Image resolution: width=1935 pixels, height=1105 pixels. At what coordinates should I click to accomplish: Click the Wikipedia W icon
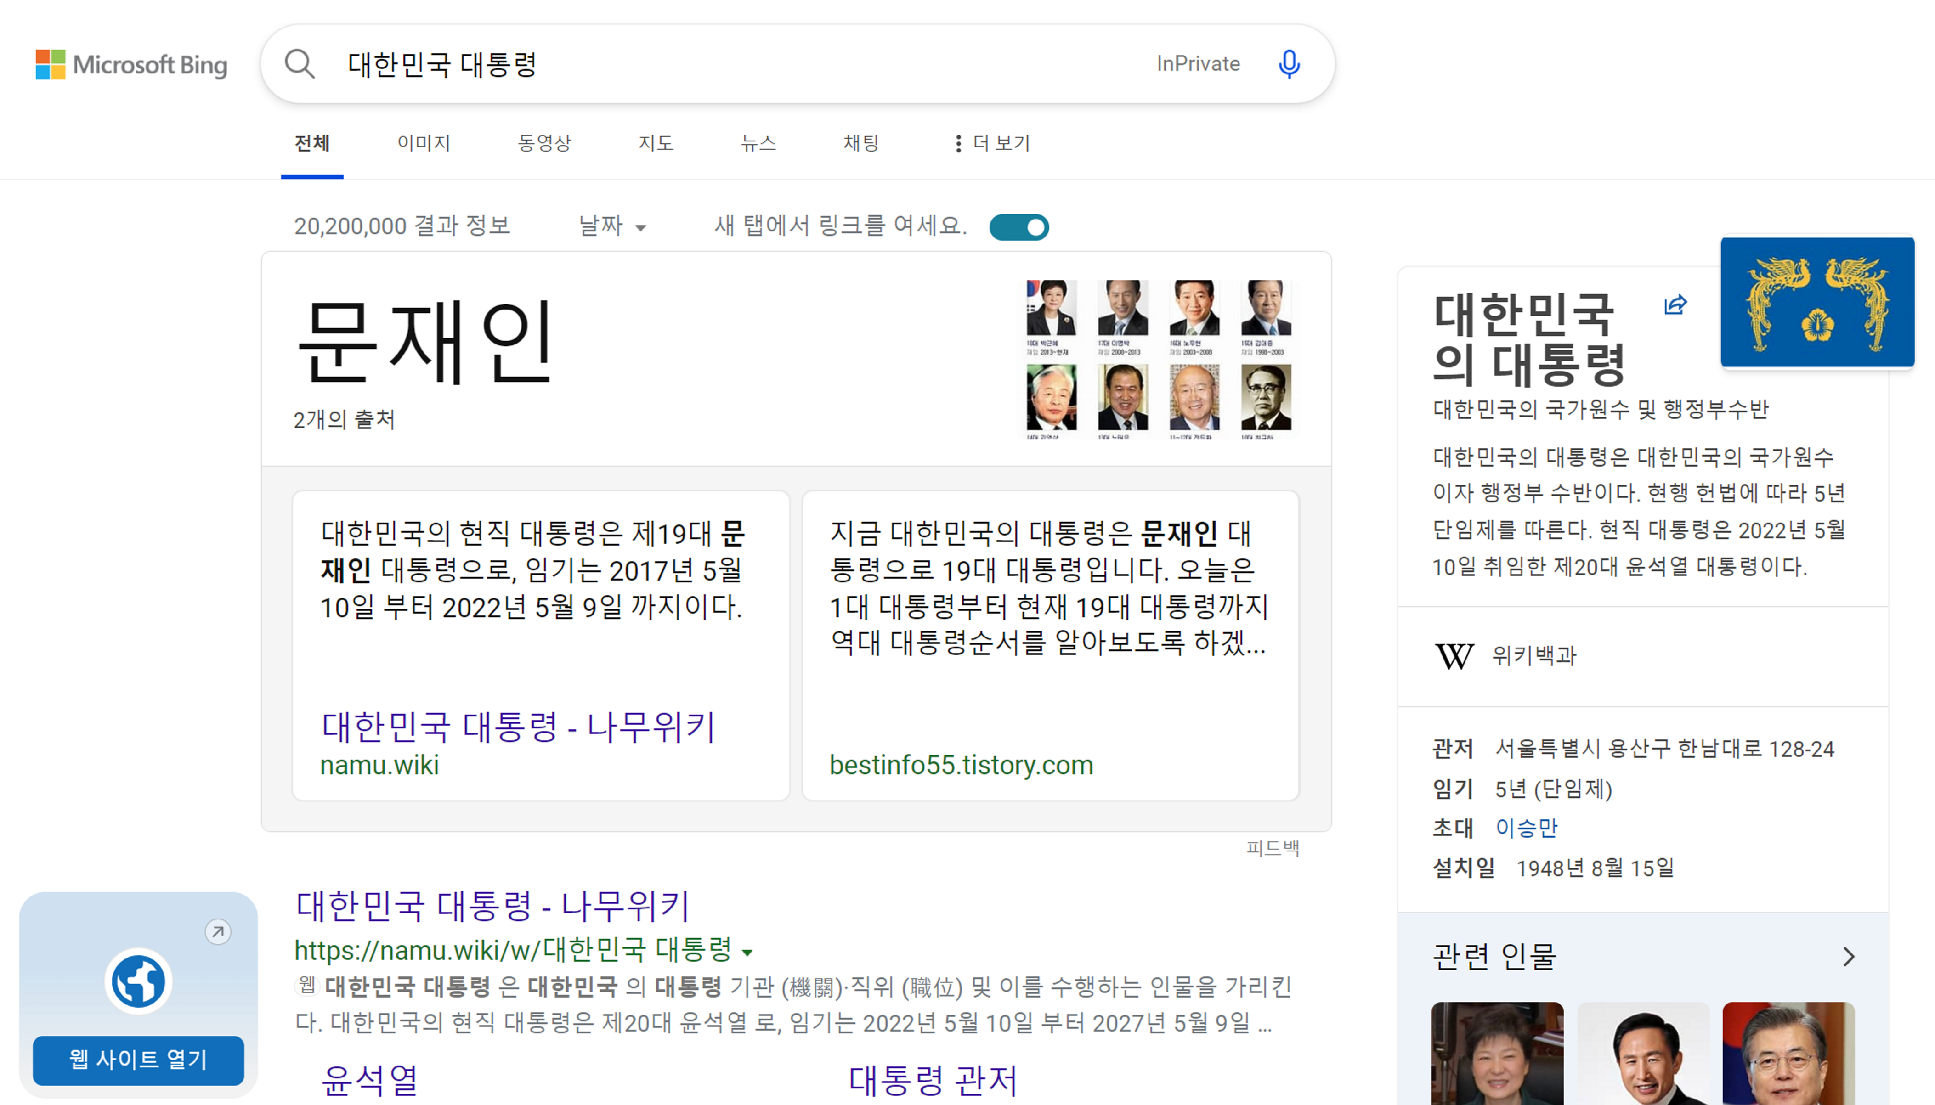(x=1454, y=656)
